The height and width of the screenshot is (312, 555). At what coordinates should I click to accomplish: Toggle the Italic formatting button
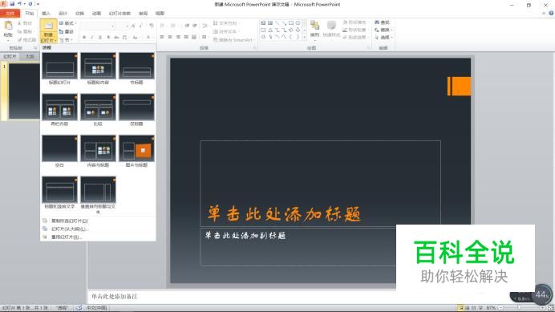[x=92, y=37]
